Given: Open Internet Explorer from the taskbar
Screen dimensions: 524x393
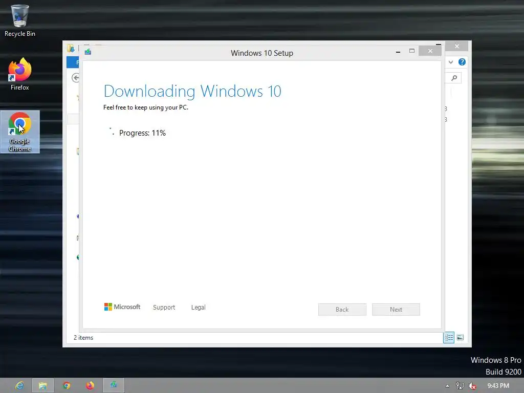Looking at the screenshot, I should point(20,385).
